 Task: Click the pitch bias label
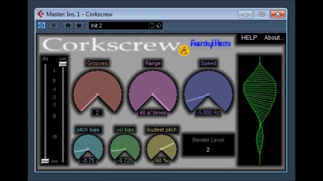pos(88,130)
